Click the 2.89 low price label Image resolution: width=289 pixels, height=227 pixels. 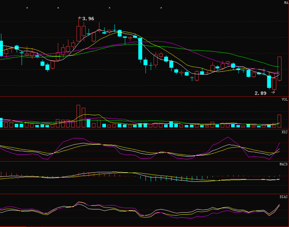coord(261,93)
